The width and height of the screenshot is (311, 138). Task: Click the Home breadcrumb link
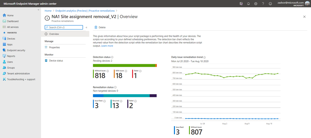[x=48, y=11]
